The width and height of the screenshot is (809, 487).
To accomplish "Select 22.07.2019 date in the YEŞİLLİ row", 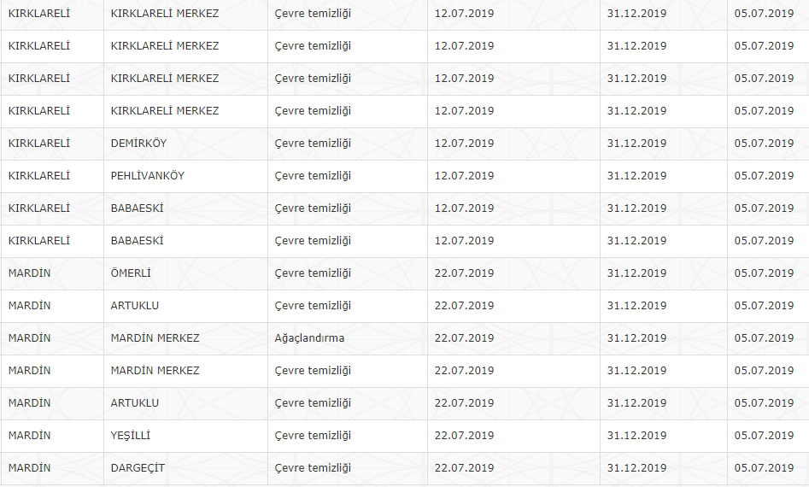I will (465, 436).
